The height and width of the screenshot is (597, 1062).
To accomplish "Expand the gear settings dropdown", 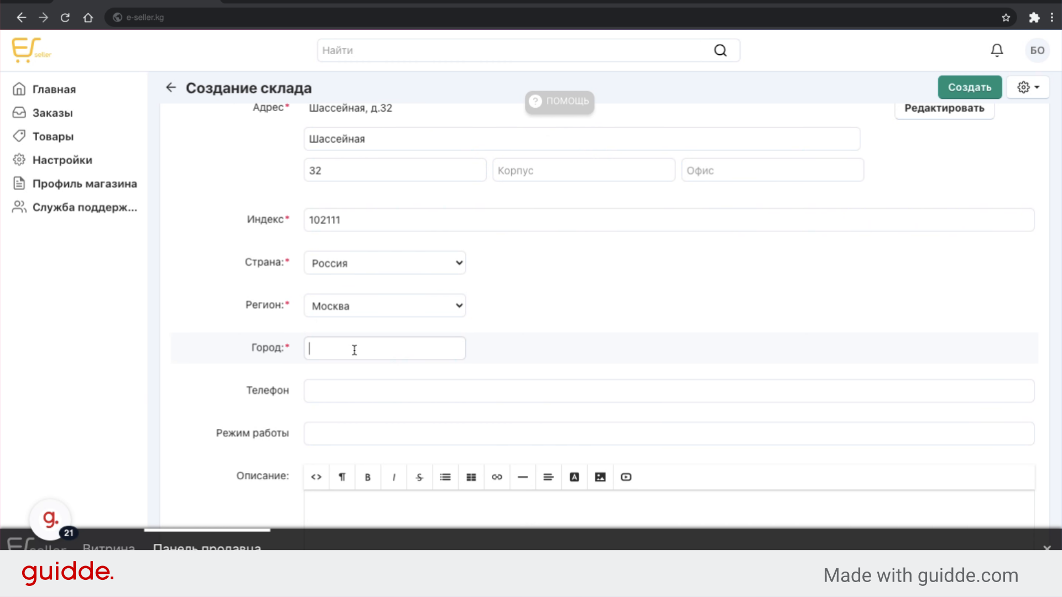I will tap(1028, 87).
